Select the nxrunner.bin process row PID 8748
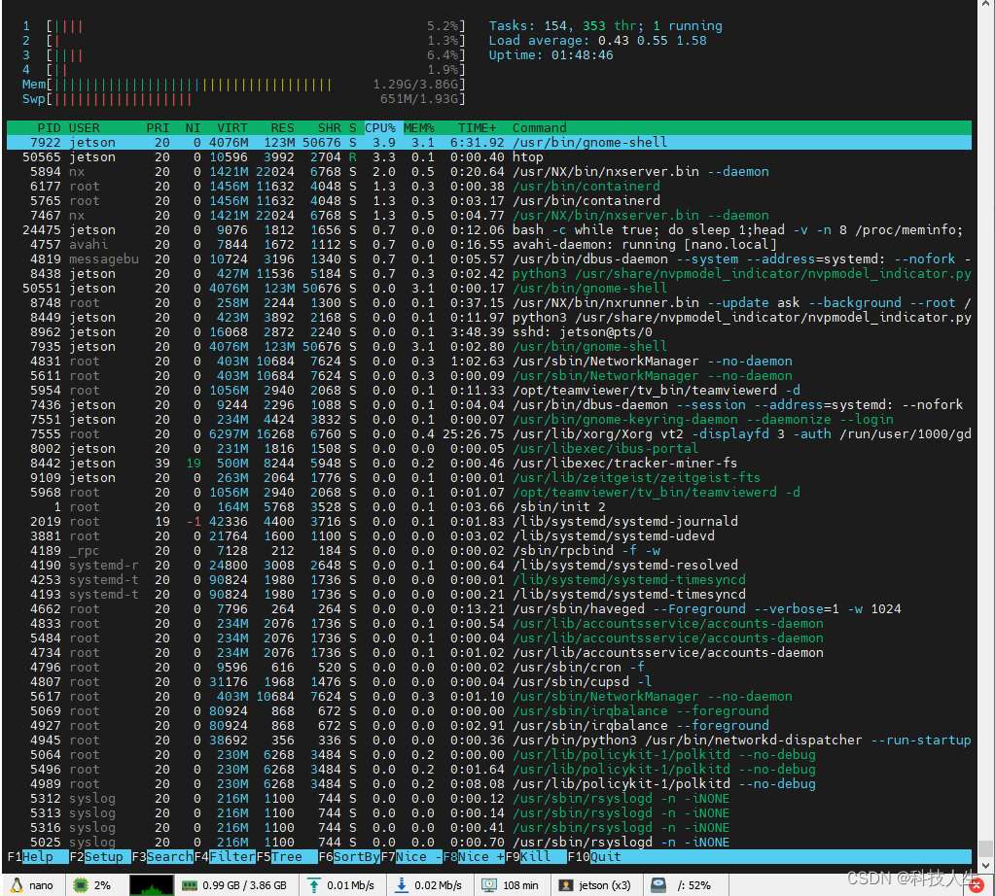 click(489, 303)
